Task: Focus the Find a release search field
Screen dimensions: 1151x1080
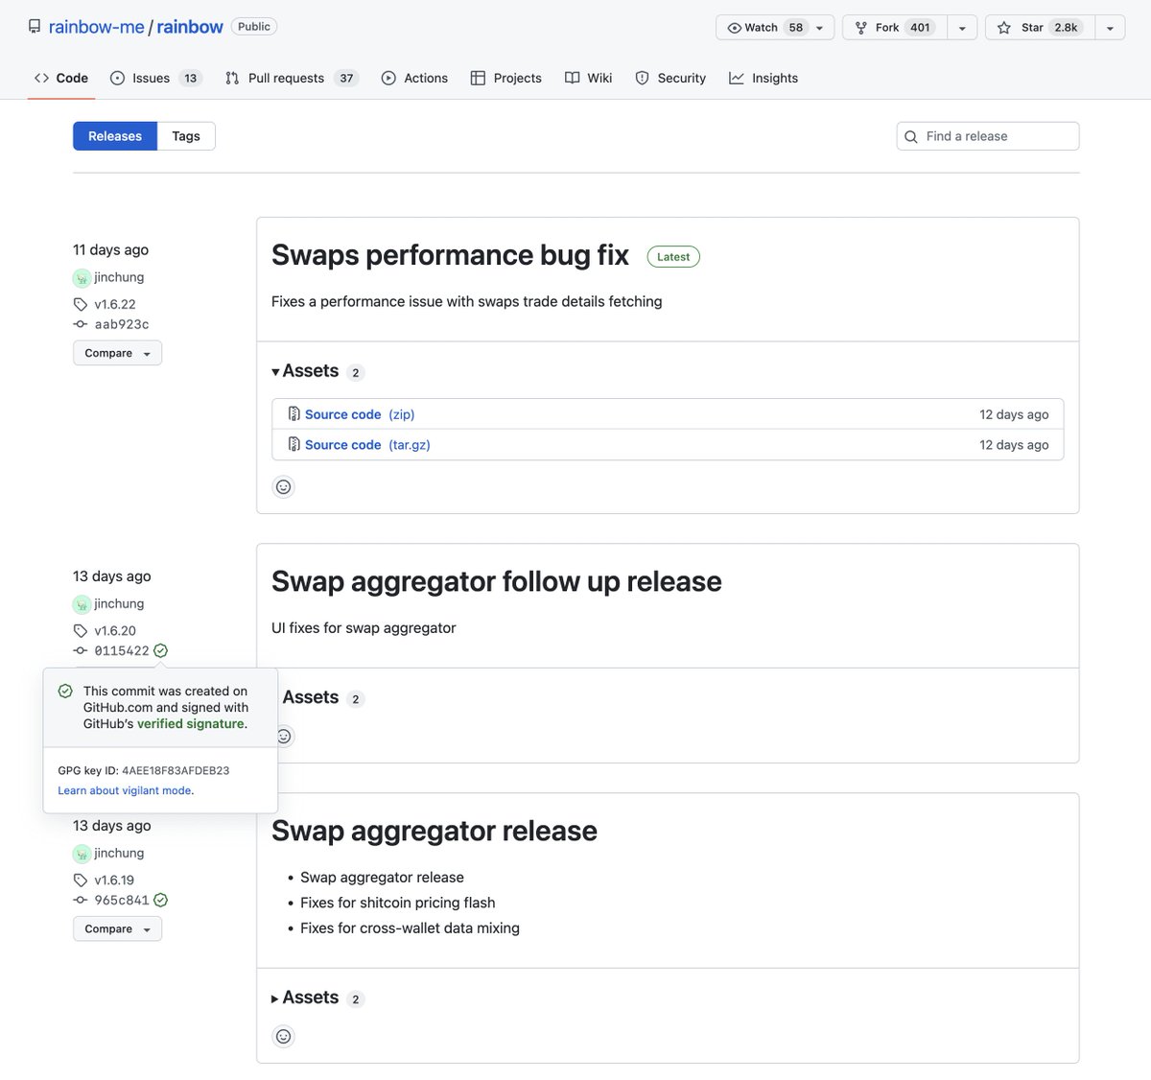Action: (988, 136)
